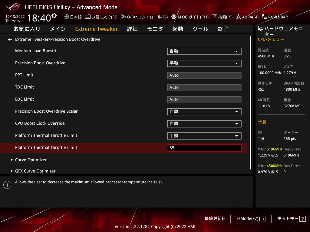Open AURA lighting icon (F4)
The width and height of the screenshot is (310, 232).
(239, 17)
